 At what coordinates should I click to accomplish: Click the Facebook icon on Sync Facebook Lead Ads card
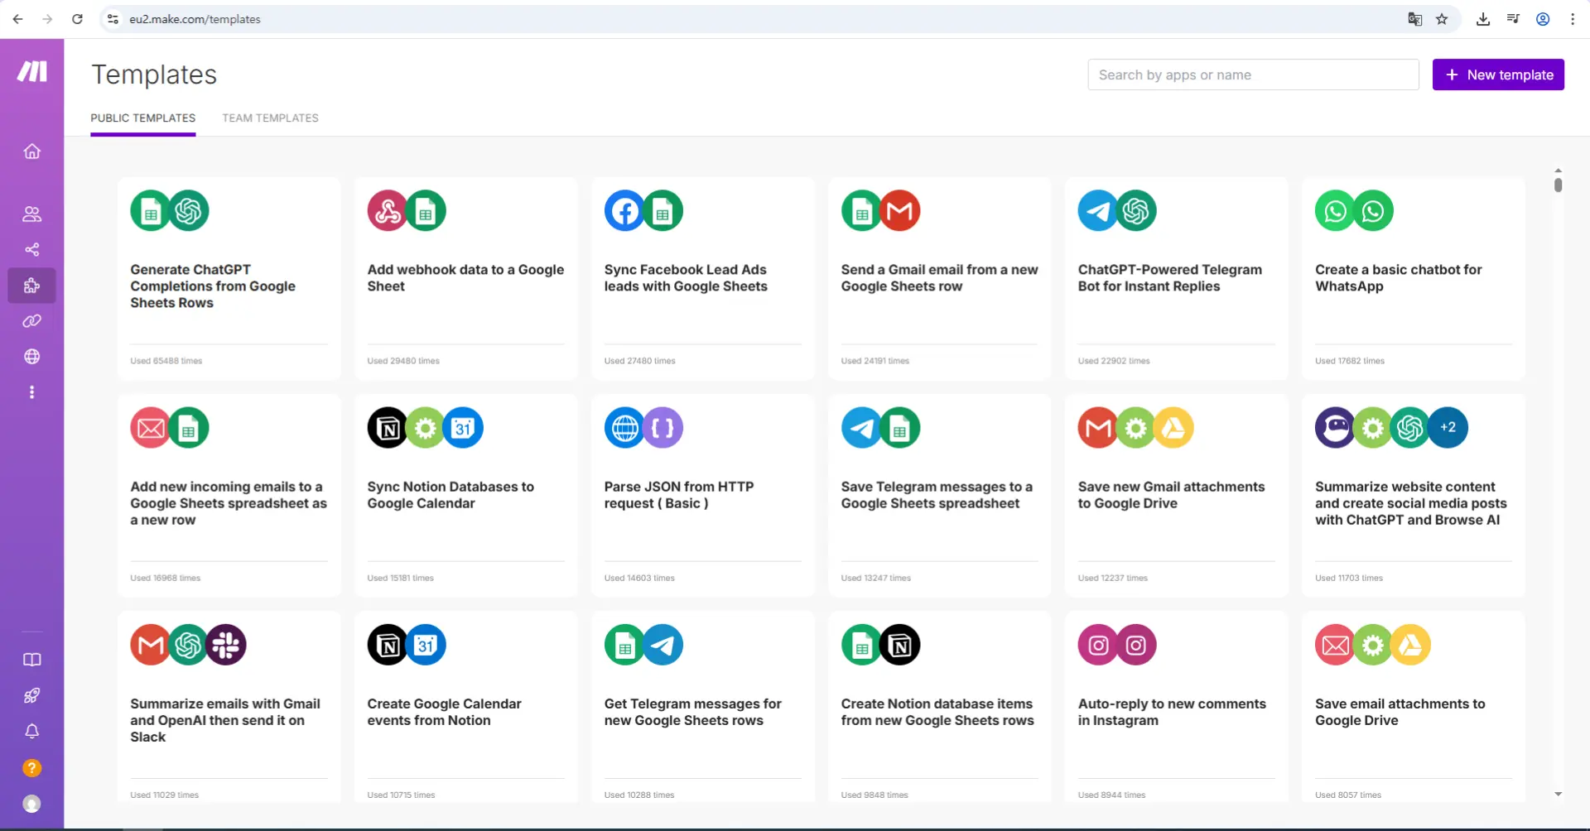[624, 211]
